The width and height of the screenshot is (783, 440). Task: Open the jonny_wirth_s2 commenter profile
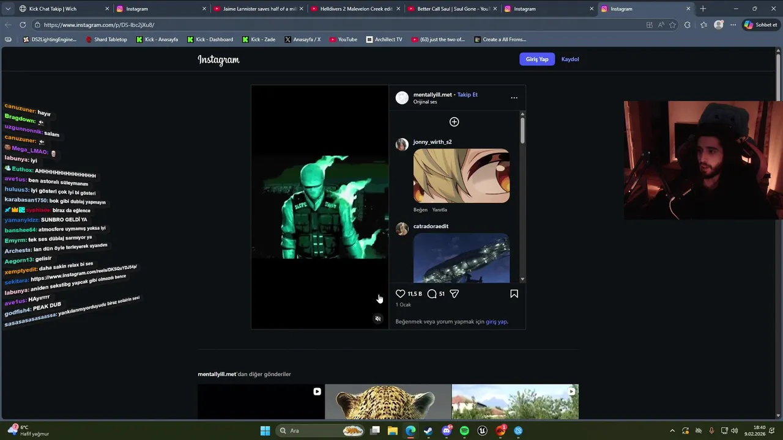point(432,142)
